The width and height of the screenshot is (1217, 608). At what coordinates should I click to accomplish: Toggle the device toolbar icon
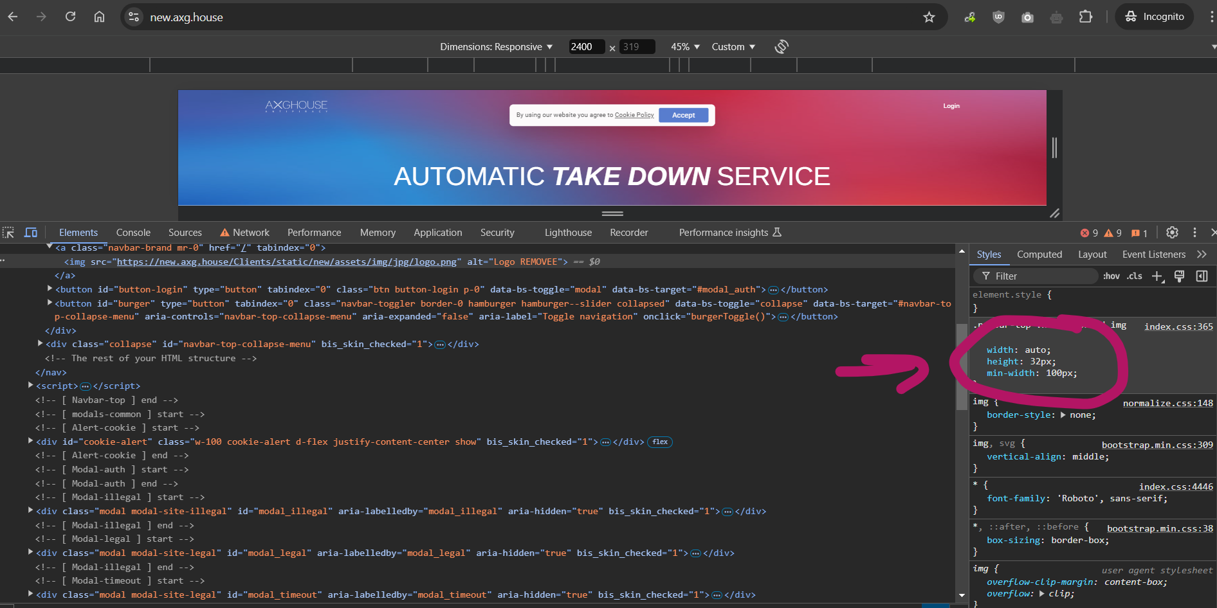31,233
